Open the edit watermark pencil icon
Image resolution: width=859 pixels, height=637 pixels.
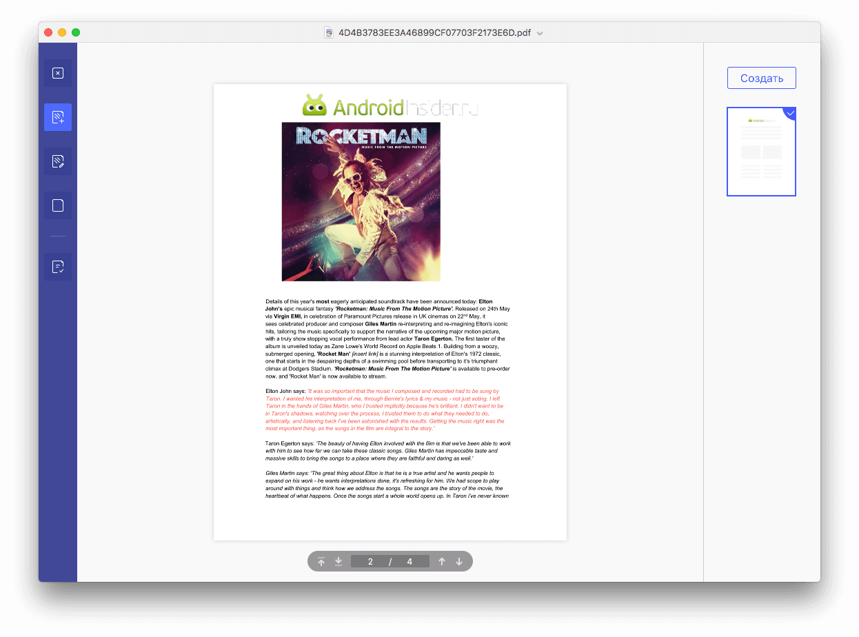(x=58, y=161)
